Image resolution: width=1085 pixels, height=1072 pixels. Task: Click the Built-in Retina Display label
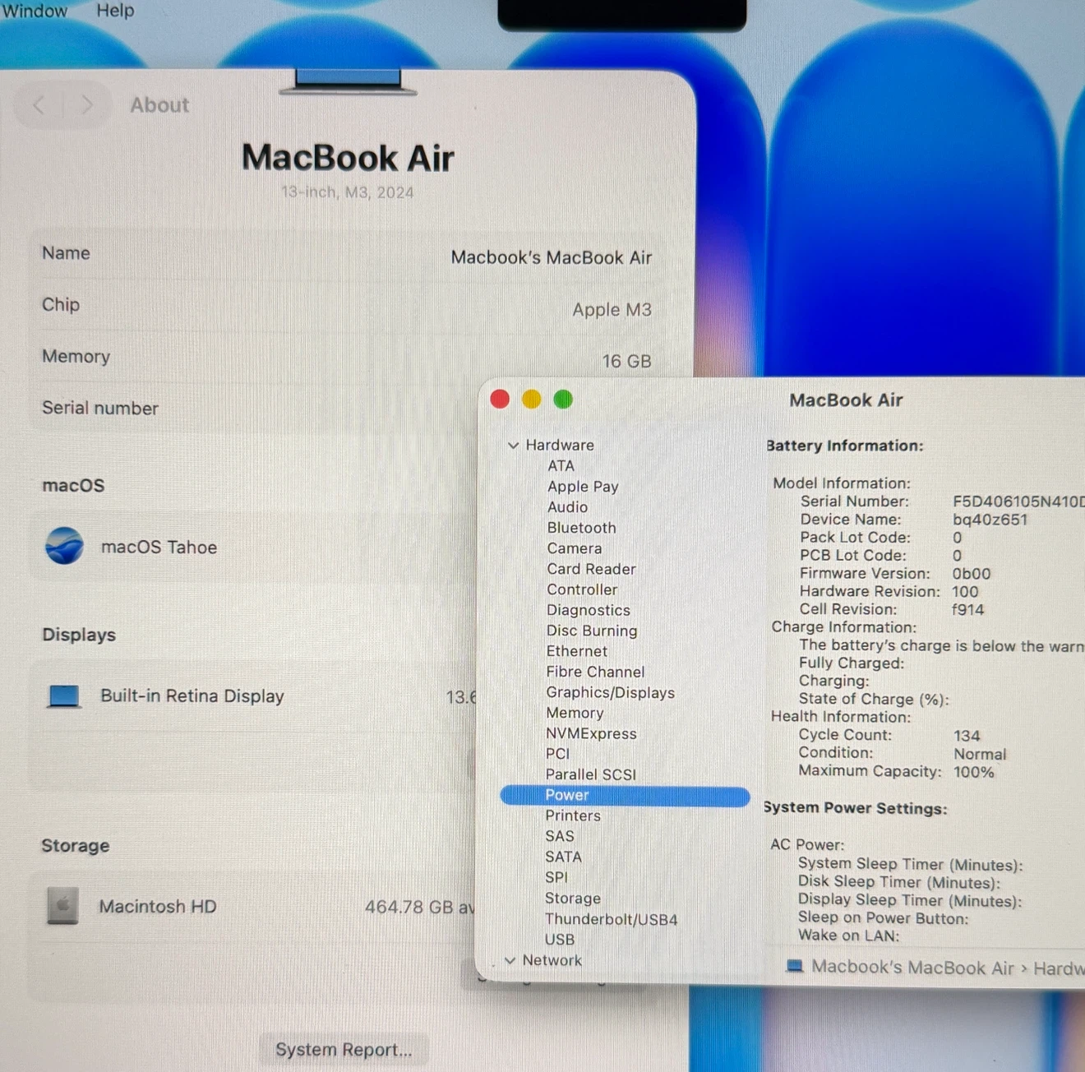(192, 695)
